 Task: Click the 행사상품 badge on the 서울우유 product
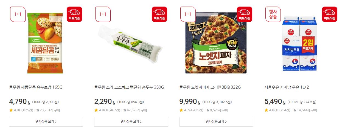coord(273,14)
